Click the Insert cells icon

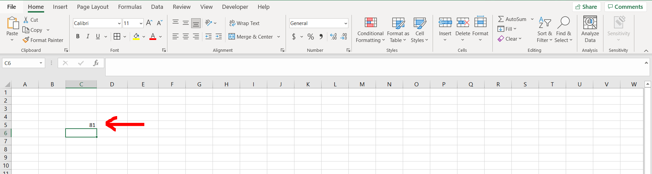point(445,23)
